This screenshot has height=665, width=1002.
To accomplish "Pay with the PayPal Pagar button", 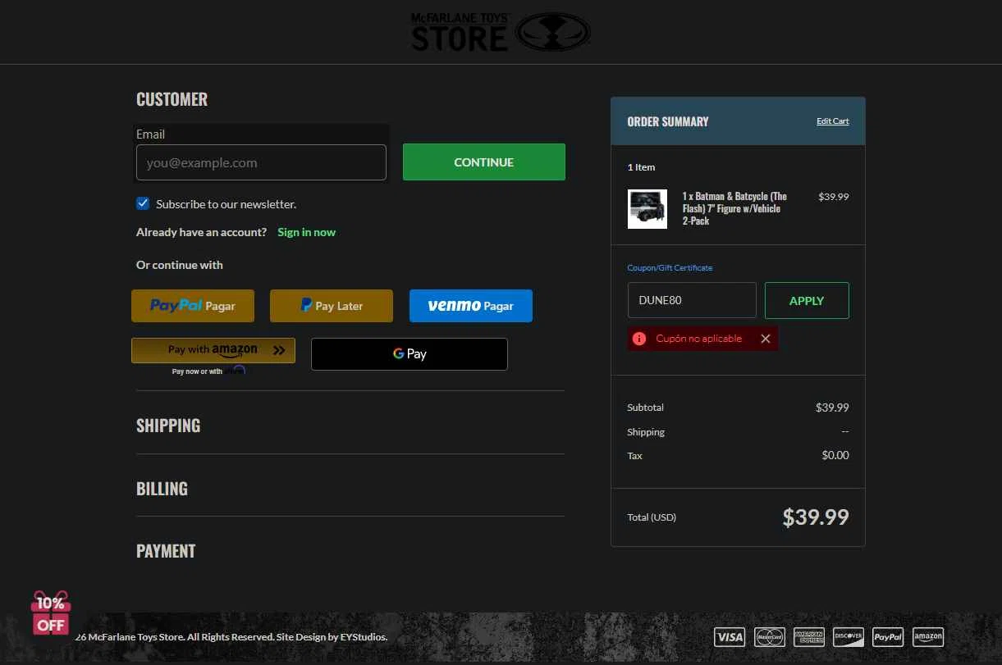I will click(193, 306).
